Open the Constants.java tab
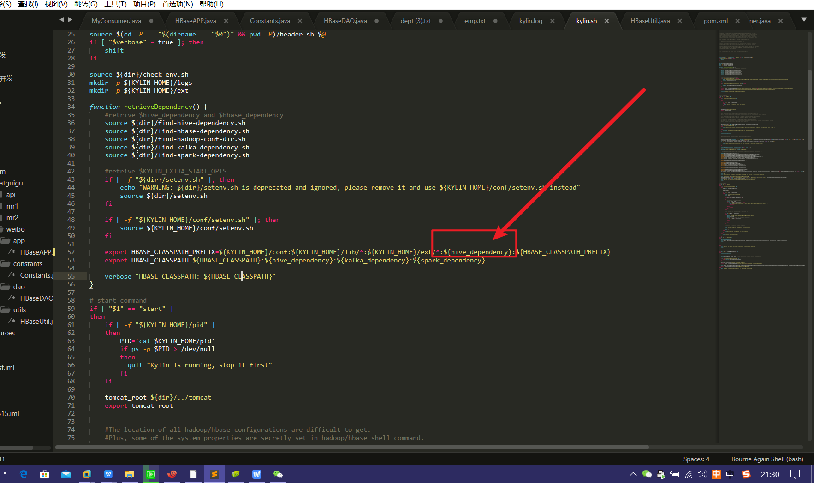 (x=270, y=21)
